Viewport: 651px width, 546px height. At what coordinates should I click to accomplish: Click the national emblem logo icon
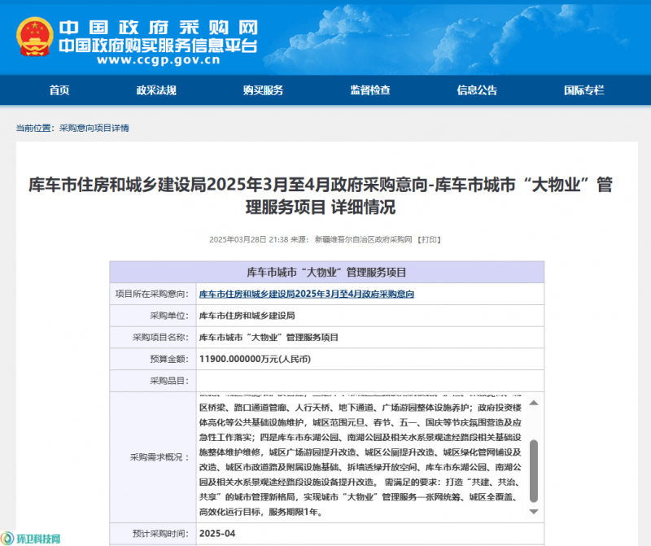pyautogui.click(x=35, y=37)
